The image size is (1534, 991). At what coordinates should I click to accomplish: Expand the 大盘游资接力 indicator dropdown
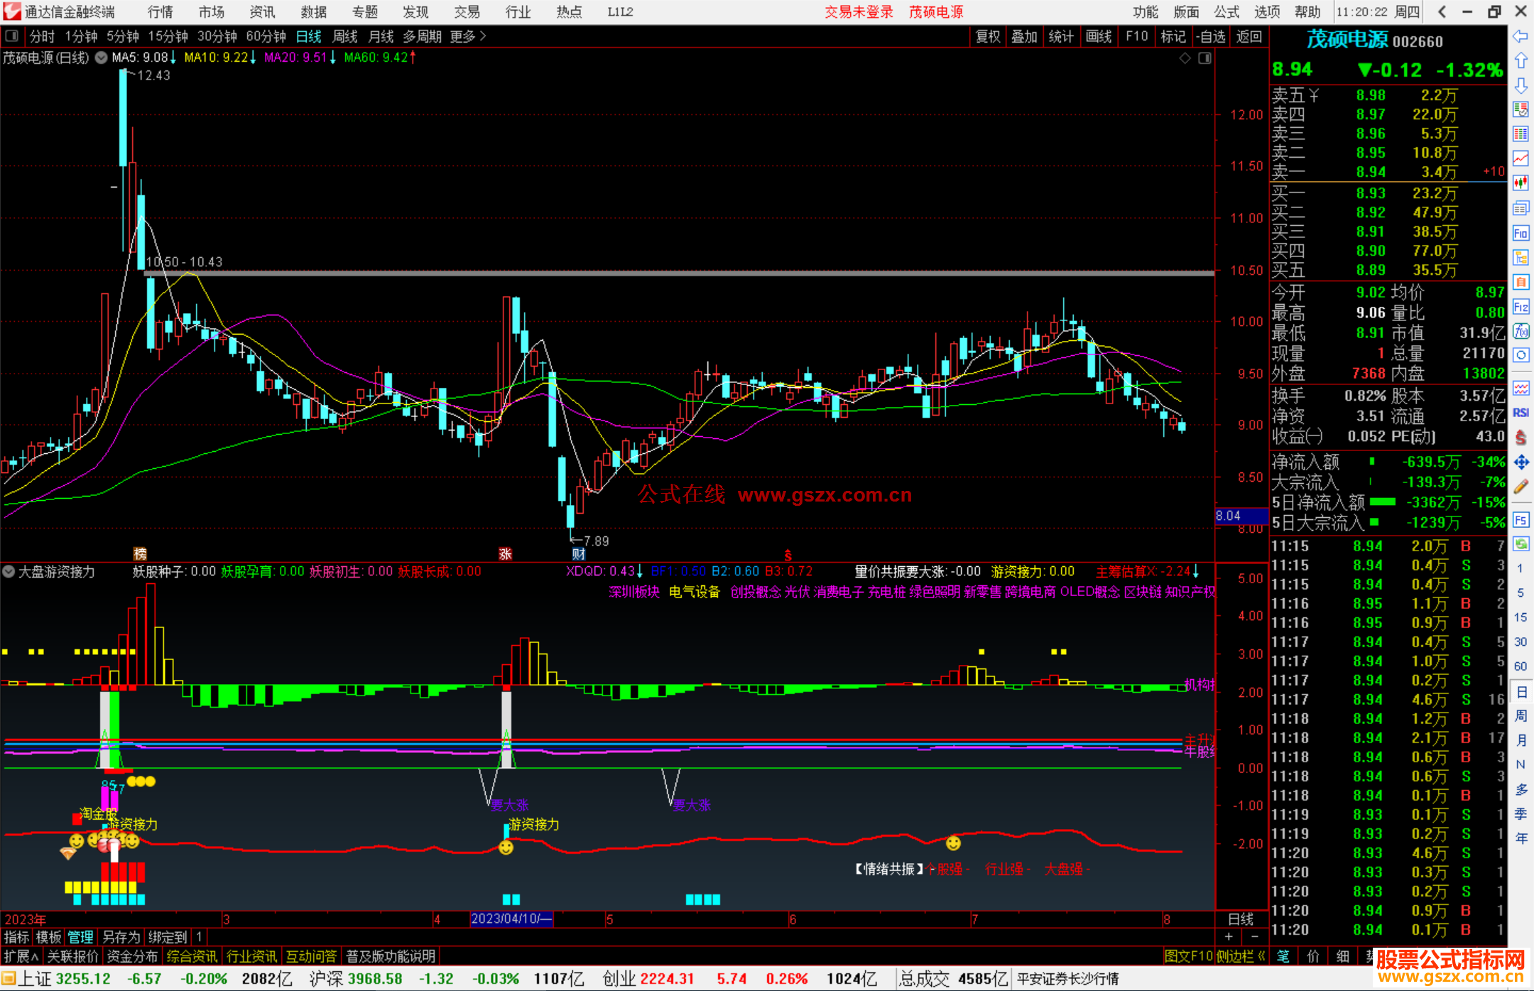pyautogui.click(x=9, y=571)
